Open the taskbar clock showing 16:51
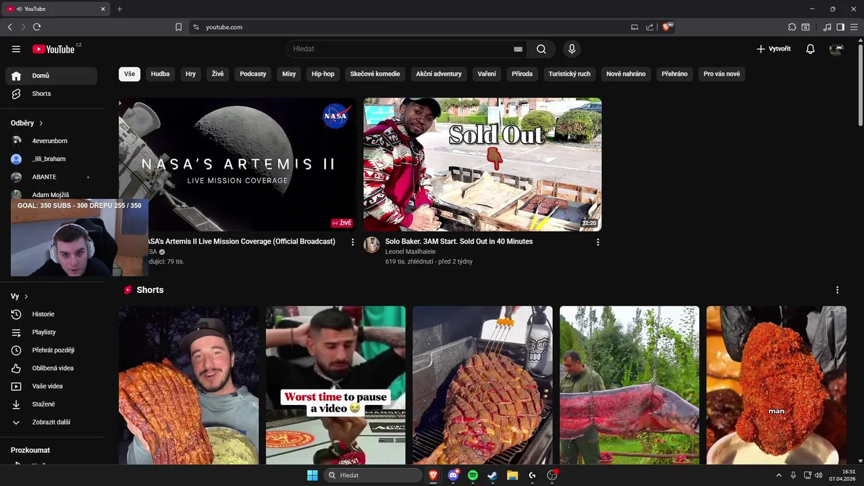The width and height of the screenshot is (864, 486). pos(842,475)
